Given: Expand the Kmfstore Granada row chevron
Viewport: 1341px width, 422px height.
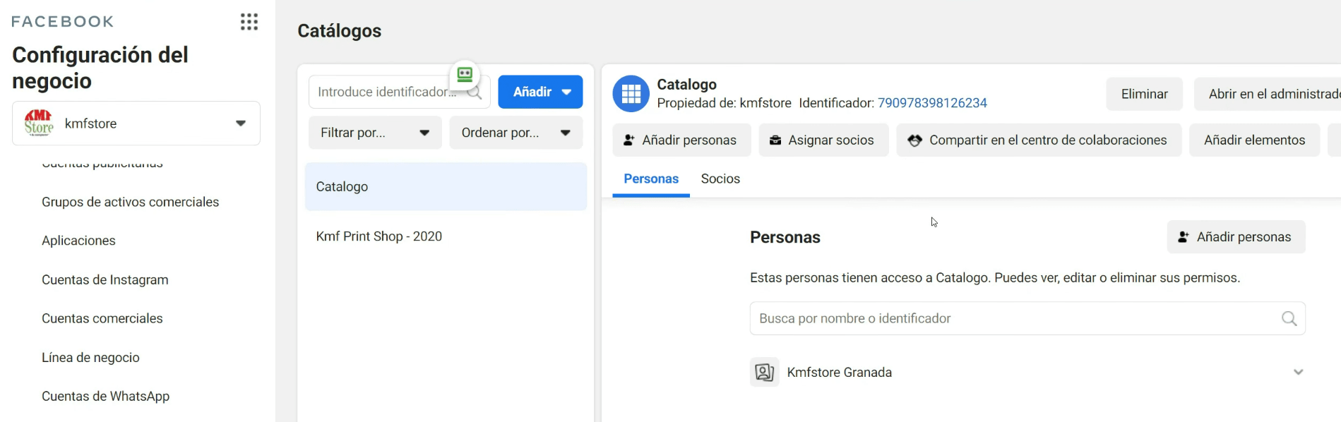Looking at the screenshot, I should tap(1298, 372).
